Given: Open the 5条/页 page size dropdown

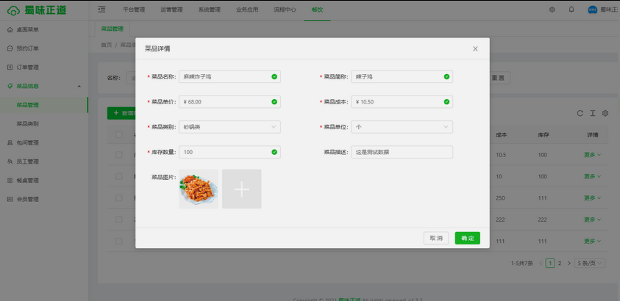Looking at the screenshot, I should [x=590, y=263].
